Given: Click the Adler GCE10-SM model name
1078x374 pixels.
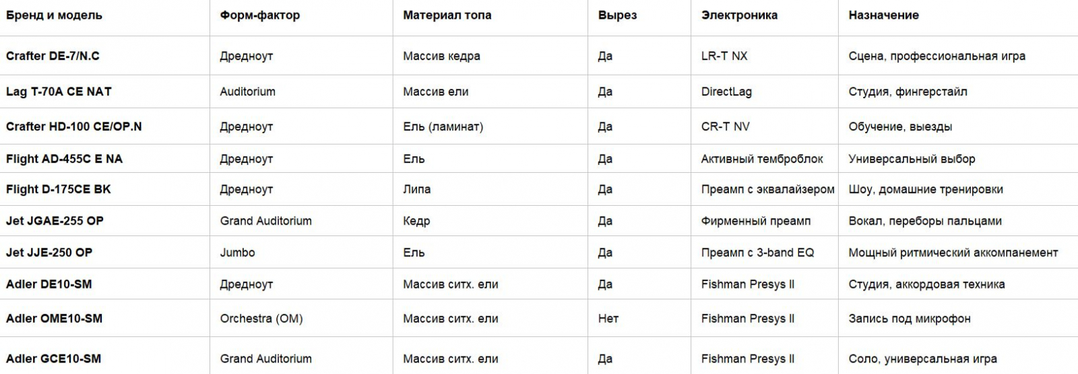Looking at the screenshot, I should tap(53, 359).
